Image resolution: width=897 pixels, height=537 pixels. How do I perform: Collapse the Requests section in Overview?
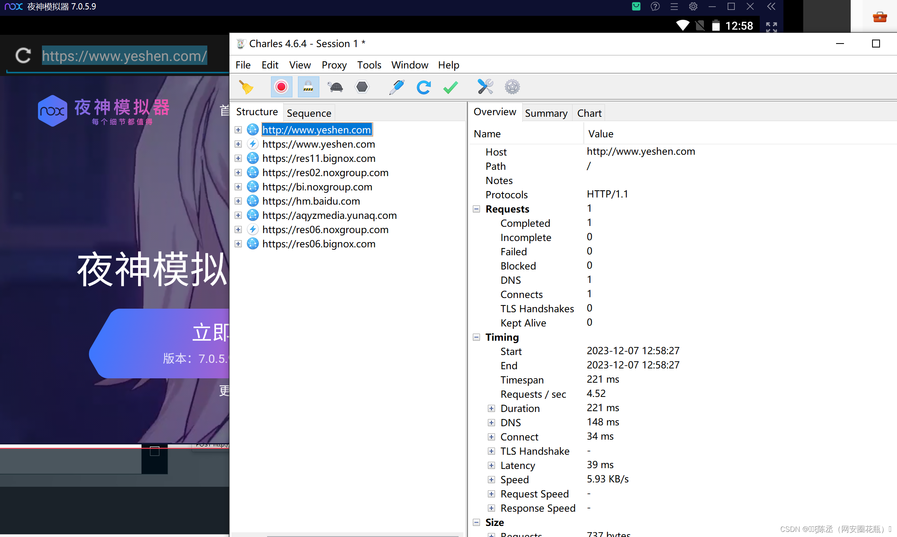[476, 209]
